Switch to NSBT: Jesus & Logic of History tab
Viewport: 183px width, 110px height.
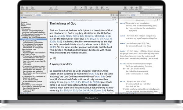(x=51, y=13)
